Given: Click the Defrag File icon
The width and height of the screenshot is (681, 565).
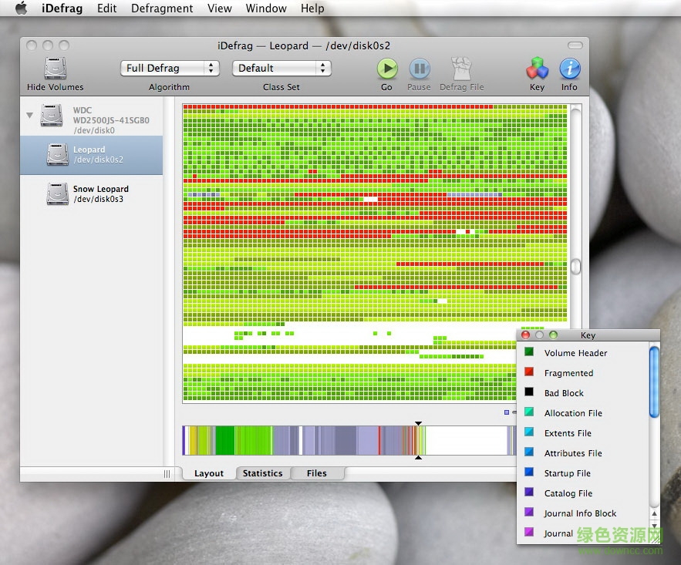Looking at the screenshot, I should click(x=461, y=69).
